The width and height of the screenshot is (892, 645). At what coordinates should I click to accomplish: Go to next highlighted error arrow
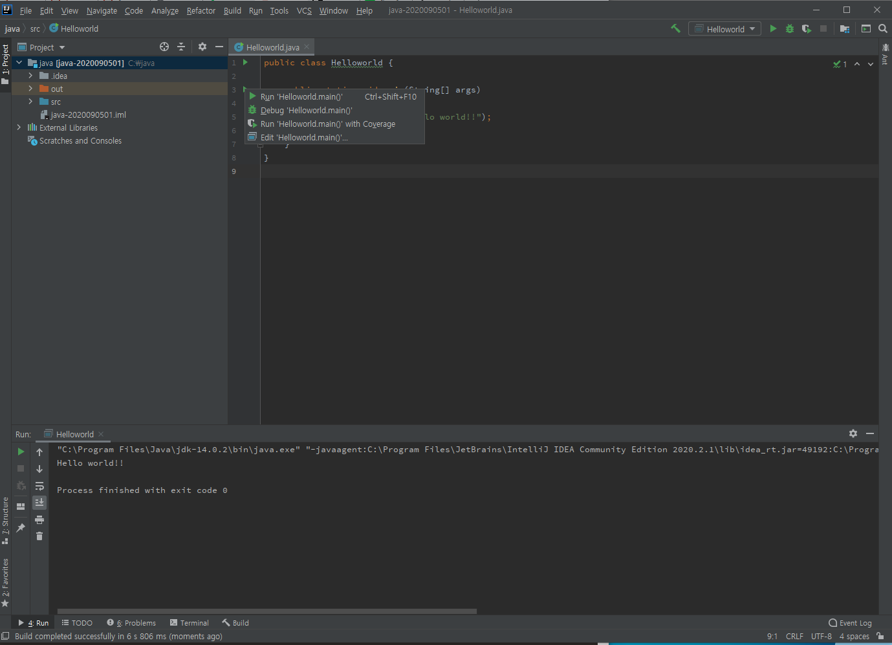[x=871, y=64]
